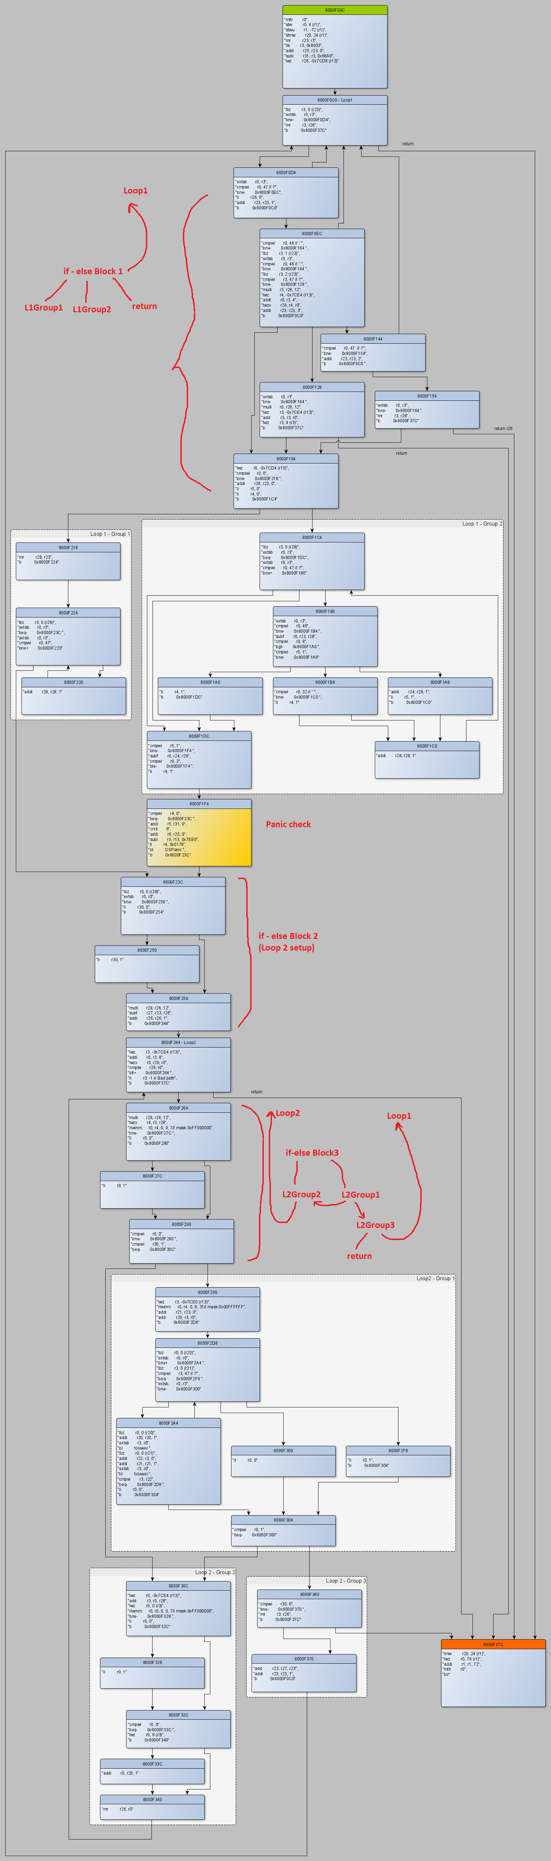Select block 8000F1A0
This screenshot has height=1861, width=551.
point(210,696)
